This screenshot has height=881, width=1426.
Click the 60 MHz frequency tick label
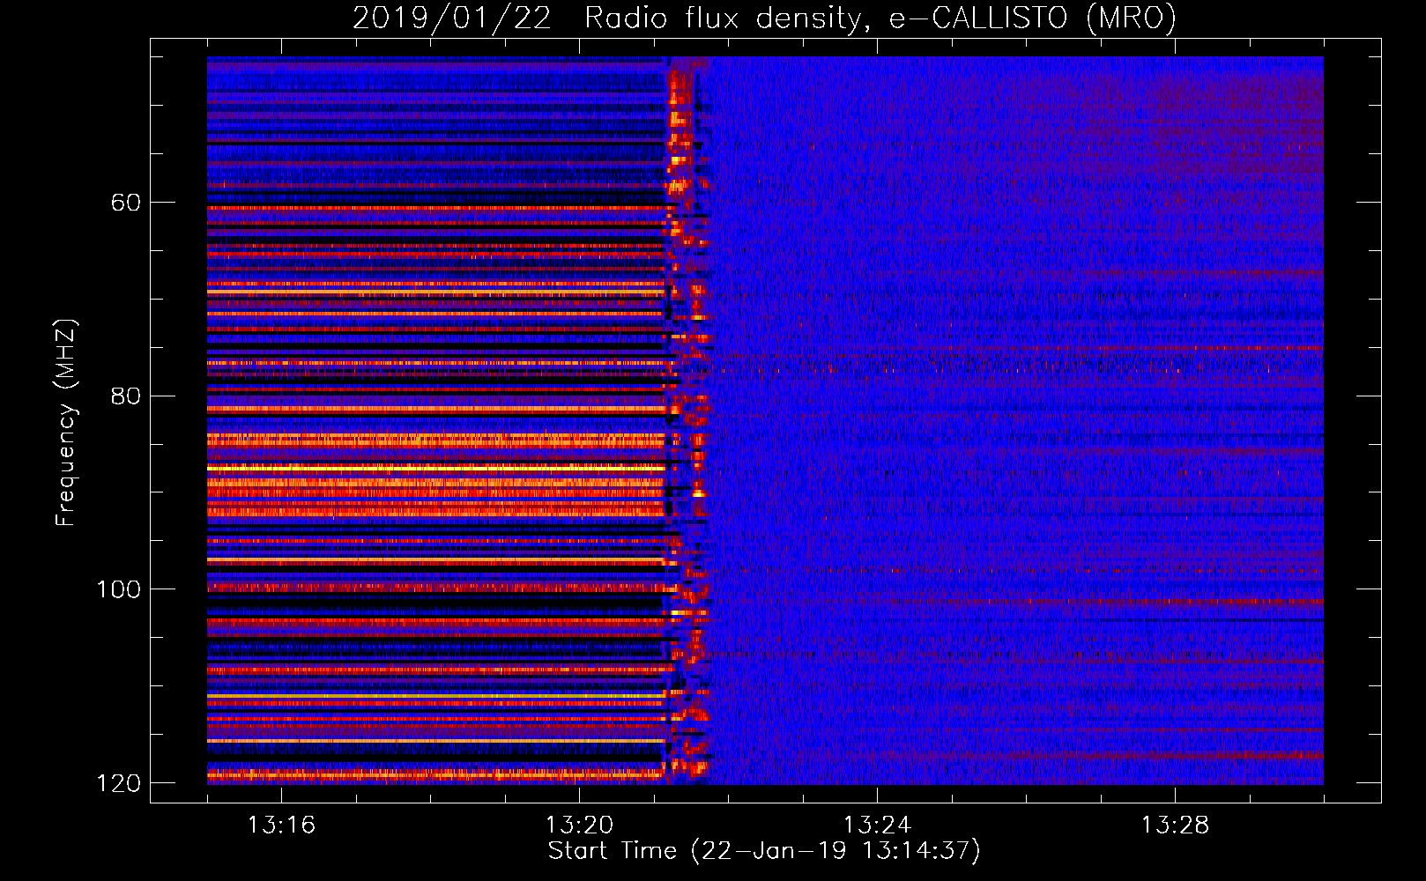pos(125,203)
